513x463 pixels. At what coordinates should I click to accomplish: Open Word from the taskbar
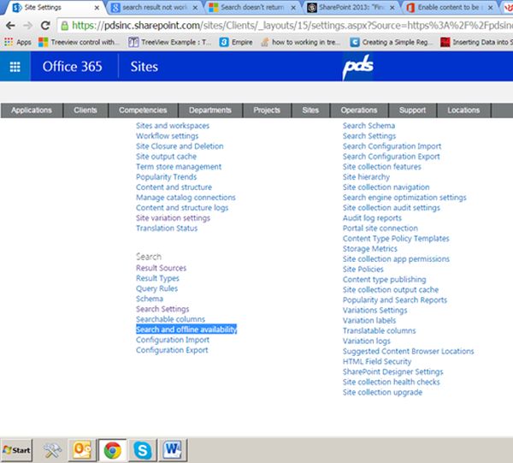[x=173, y=450]
